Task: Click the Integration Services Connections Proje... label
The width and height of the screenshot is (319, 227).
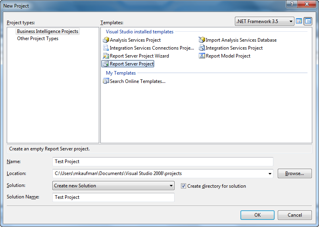Action: tap(152, 48)
